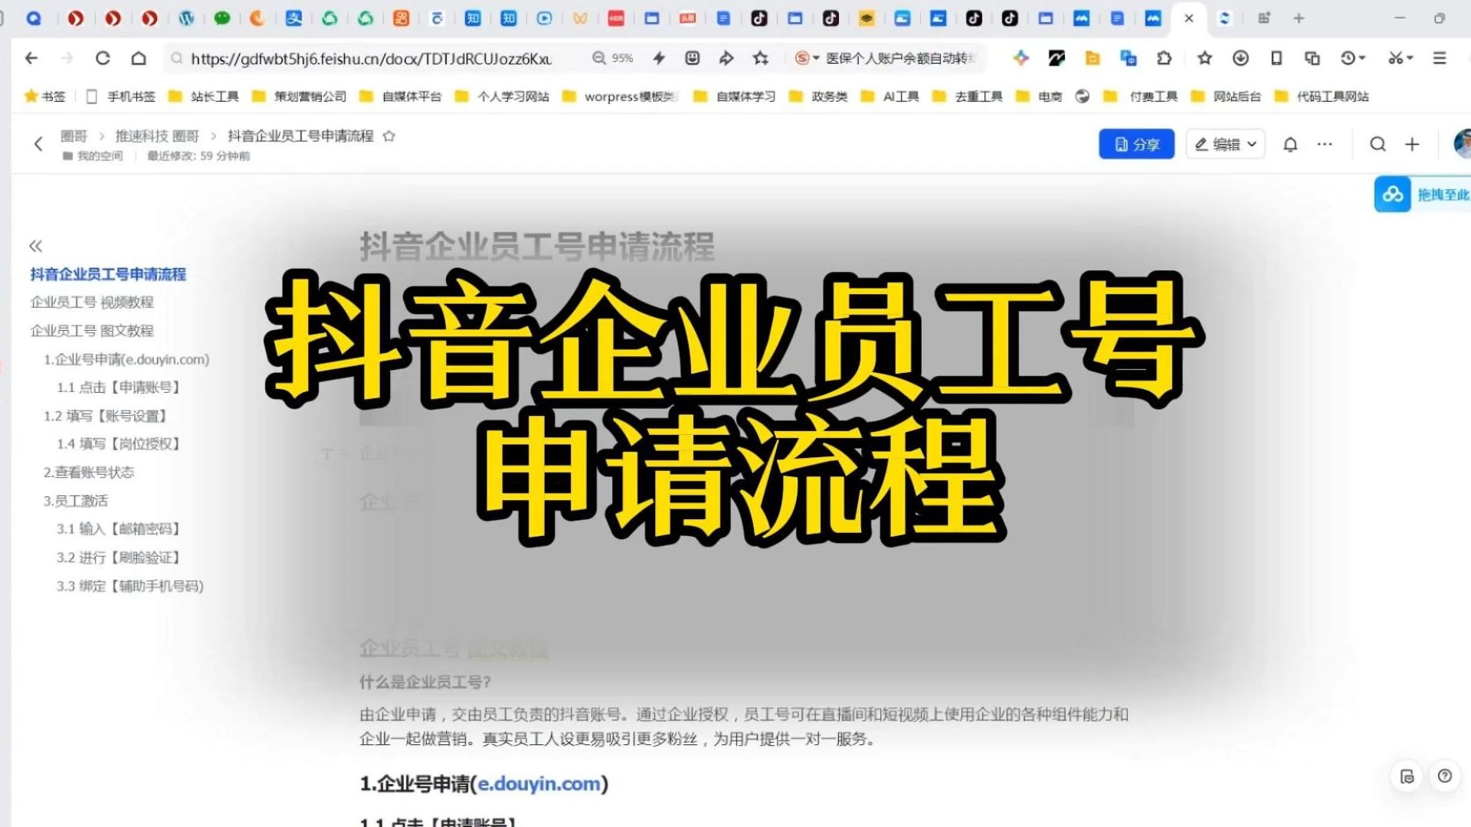Open AI工具 bookmarks folder
This screenshot has width=1471, height=827.
(890, 96)
